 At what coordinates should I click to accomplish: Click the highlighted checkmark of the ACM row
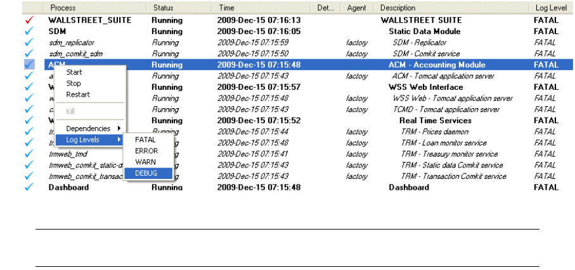click(29, 64)
